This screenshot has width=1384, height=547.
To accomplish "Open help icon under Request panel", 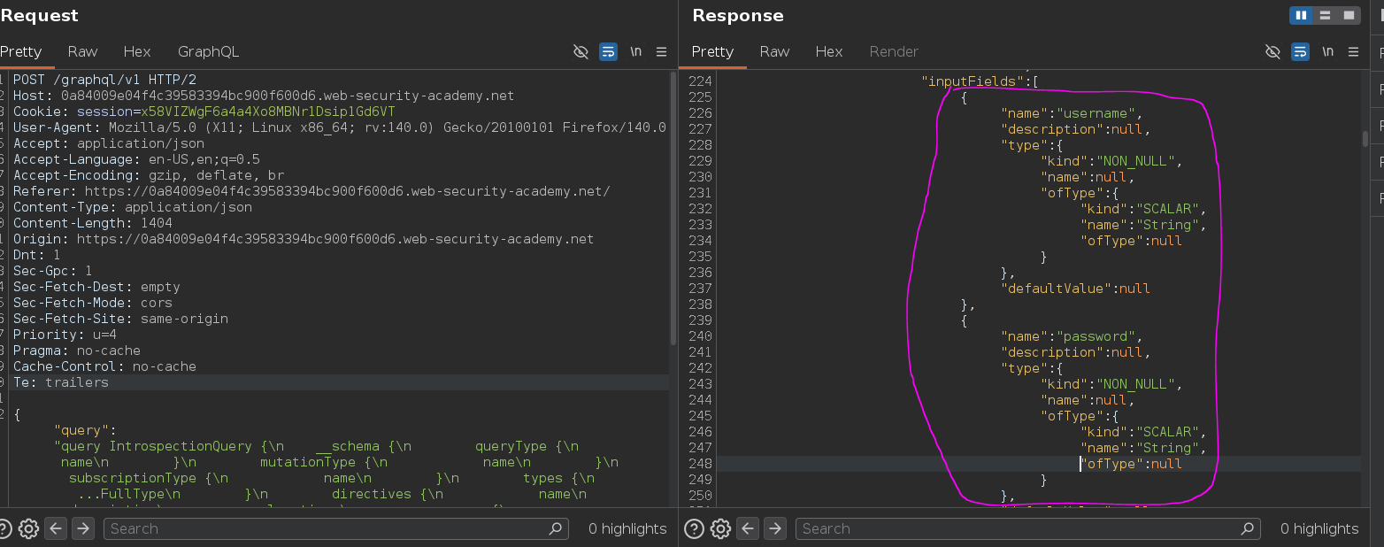I will 4,528.
